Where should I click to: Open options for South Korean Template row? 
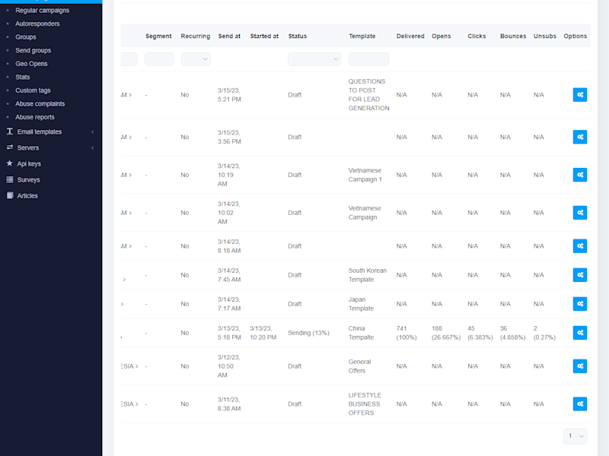579,275
